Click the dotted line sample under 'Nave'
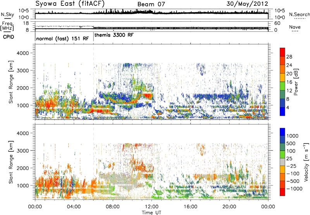 point(295,31)
